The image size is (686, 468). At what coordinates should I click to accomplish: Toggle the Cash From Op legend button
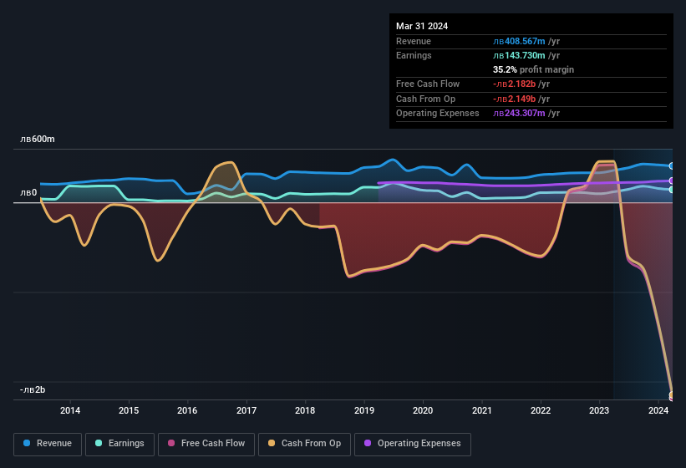[x=304, y=444]
